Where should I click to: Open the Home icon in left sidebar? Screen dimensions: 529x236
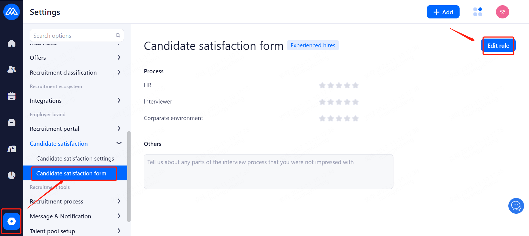pos(12,43)
